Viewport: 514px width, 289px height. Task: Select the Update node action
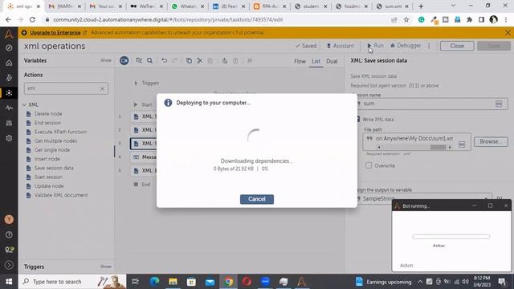pos(49,185)
